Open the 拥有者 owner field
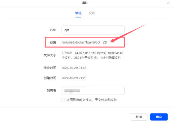Image resolution: width=174 pixels, height=123 pixels. click(93, 90)
